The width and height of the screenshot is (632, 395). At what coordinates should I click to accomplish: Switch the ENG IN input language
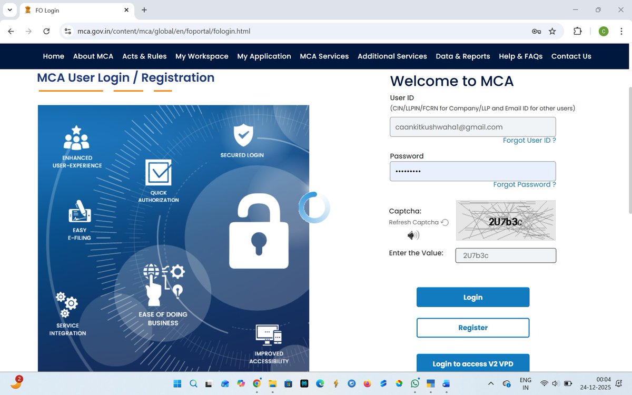click(525, 383)
